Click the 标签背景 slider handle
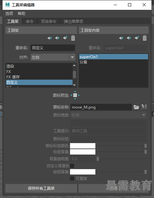Viewport: 154px width, 198px height. click(x=145, y=152)
